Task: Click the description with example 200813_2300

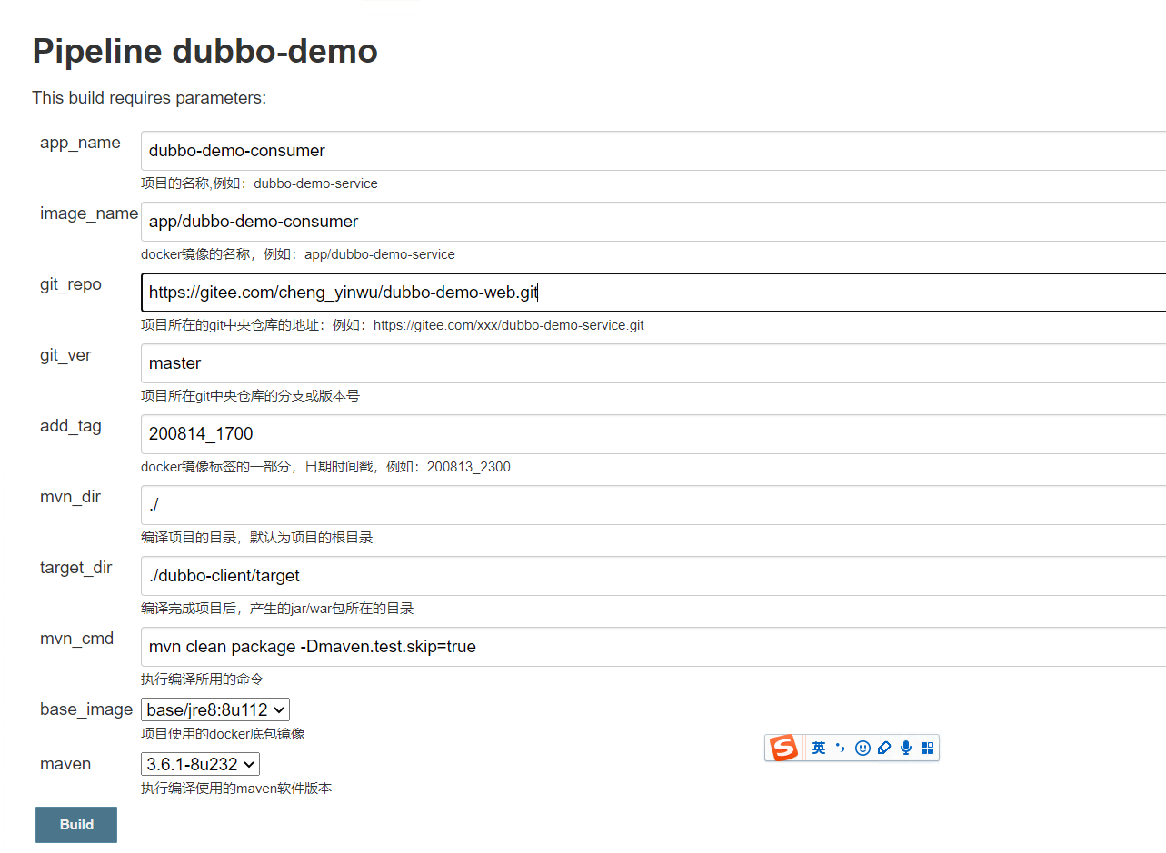Action: [325, 467]
